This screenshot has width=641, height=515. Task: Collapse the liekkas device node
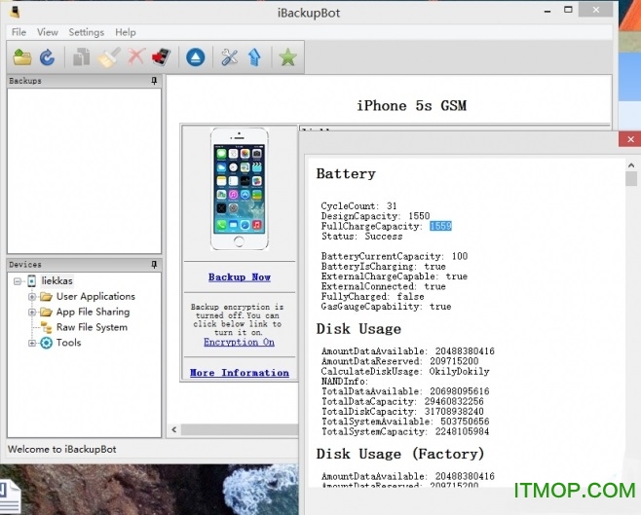(18, 281)
